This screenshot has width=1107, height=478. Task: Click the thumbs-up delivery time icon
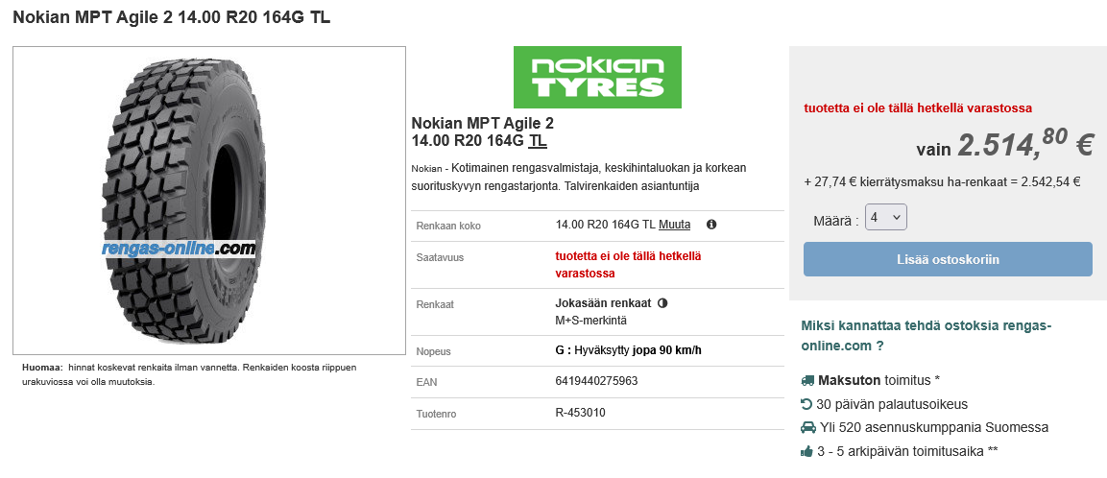coord(807,451)
